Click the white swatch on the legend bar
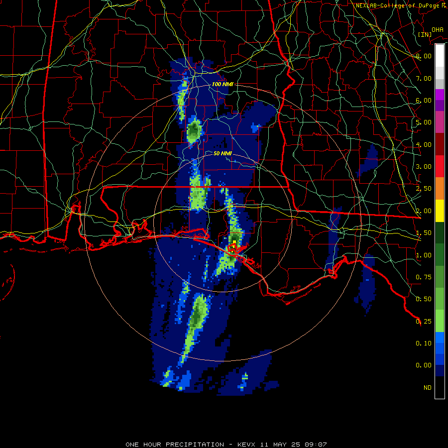Viewport: 448px width, 448px height. (x=440, y=55)
